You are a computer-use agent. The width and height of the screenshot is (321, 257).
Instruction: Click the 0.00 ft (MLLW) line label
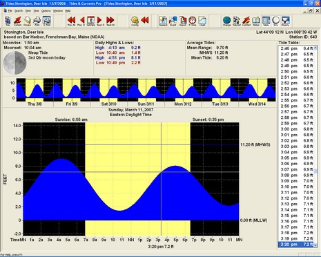pyautogui.click(x=253, y=220)
